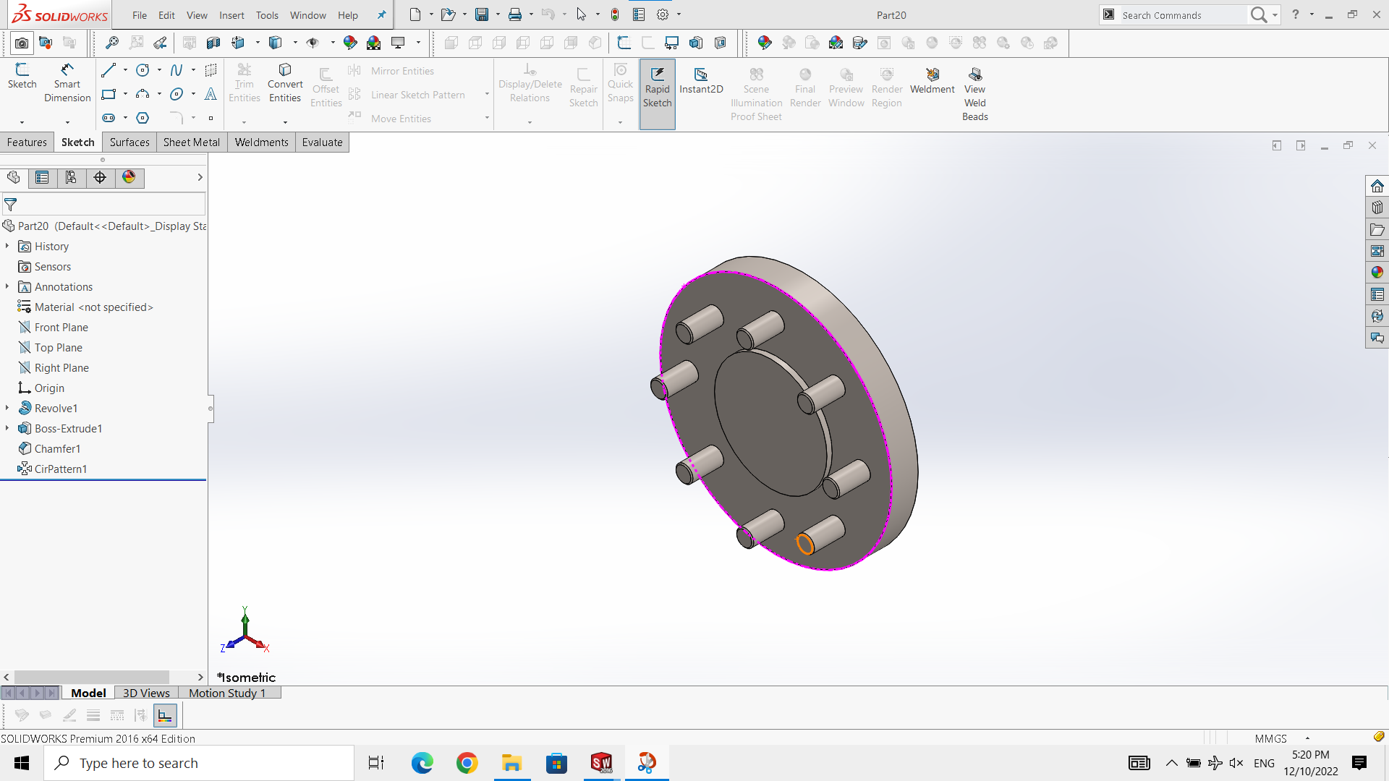The image size is (1389, 781).
Task: Open SOLIDWORKS Resources home task pane
Action: pyautogui.click(x=1377, y=186)
